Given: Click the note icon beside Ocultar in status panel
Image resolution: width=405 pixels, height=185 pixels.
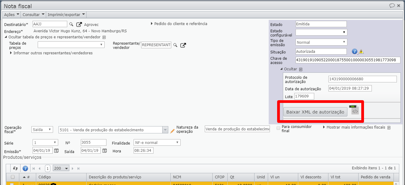Looking at the screenshot, I should [x=301, y=69].
